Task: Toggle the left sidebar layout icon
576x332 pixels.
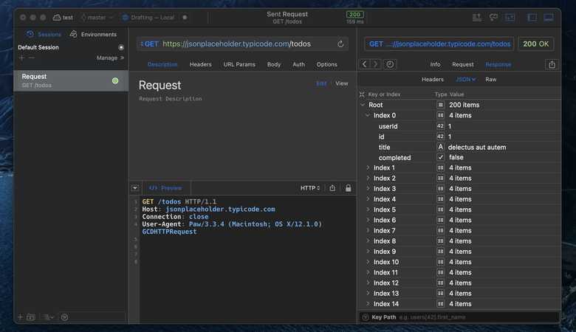Action: click(532, 17)
